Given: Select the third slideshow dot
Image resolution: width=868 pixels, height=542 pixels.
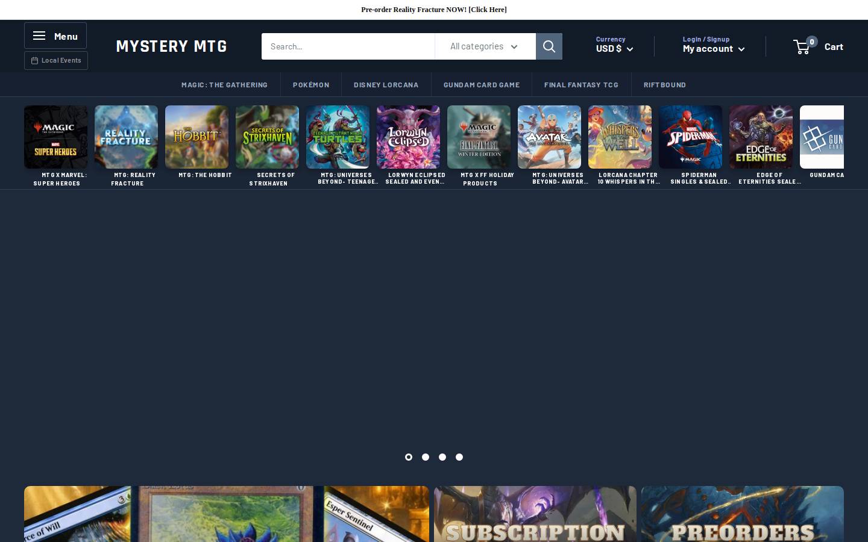Looking at the screenshot, I should pos(442,457).
